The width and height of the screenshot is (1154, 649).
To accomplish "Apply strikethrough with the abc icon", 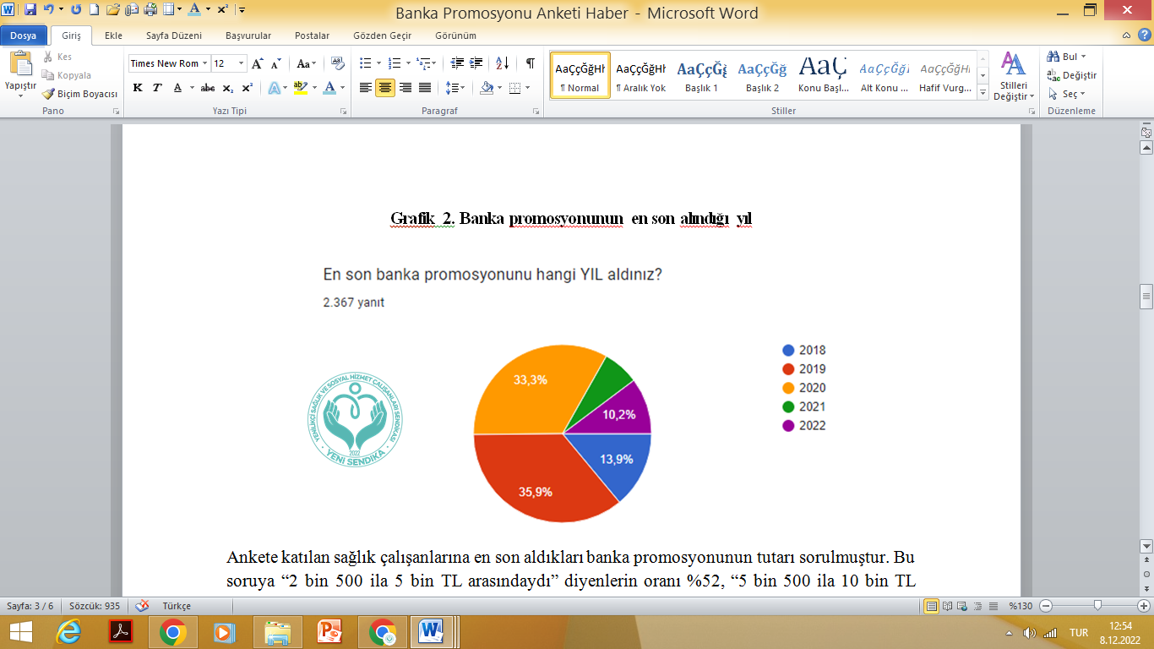I will (208, 88).
